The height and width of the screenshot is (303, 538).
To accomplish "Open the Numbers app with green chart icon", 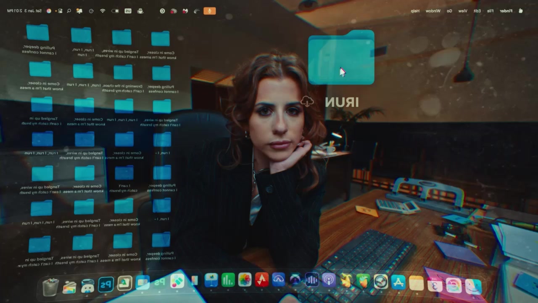I will click(228, 280).
